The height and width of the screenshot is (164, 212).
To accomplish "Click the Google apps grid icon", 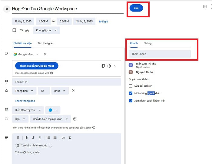I will pyautogui.click(x=205, y=6).
